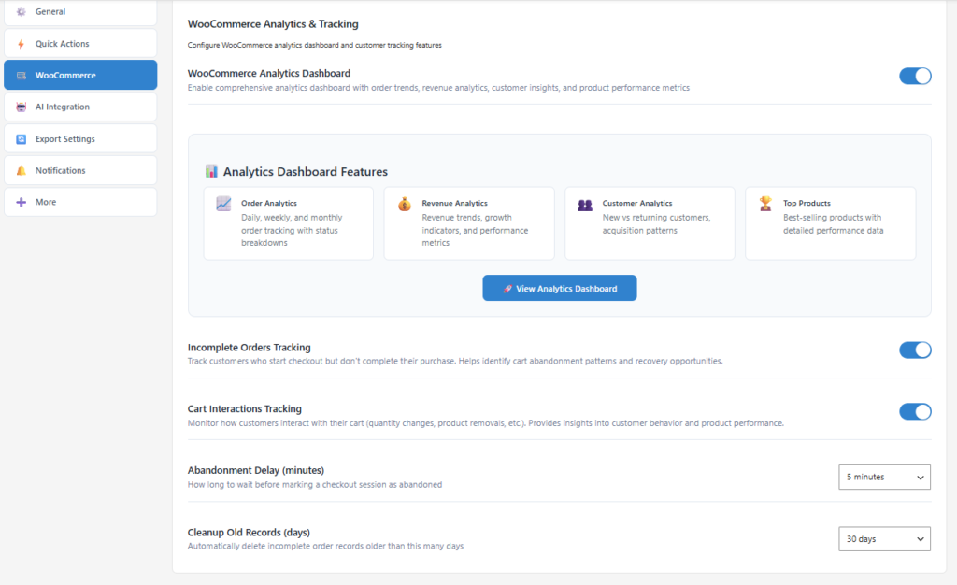The height and width of the screenshot is (585, 957).
Task: Click 'Configure WooCommerce analytics dashboard' description text
Action: coord(314,45)
